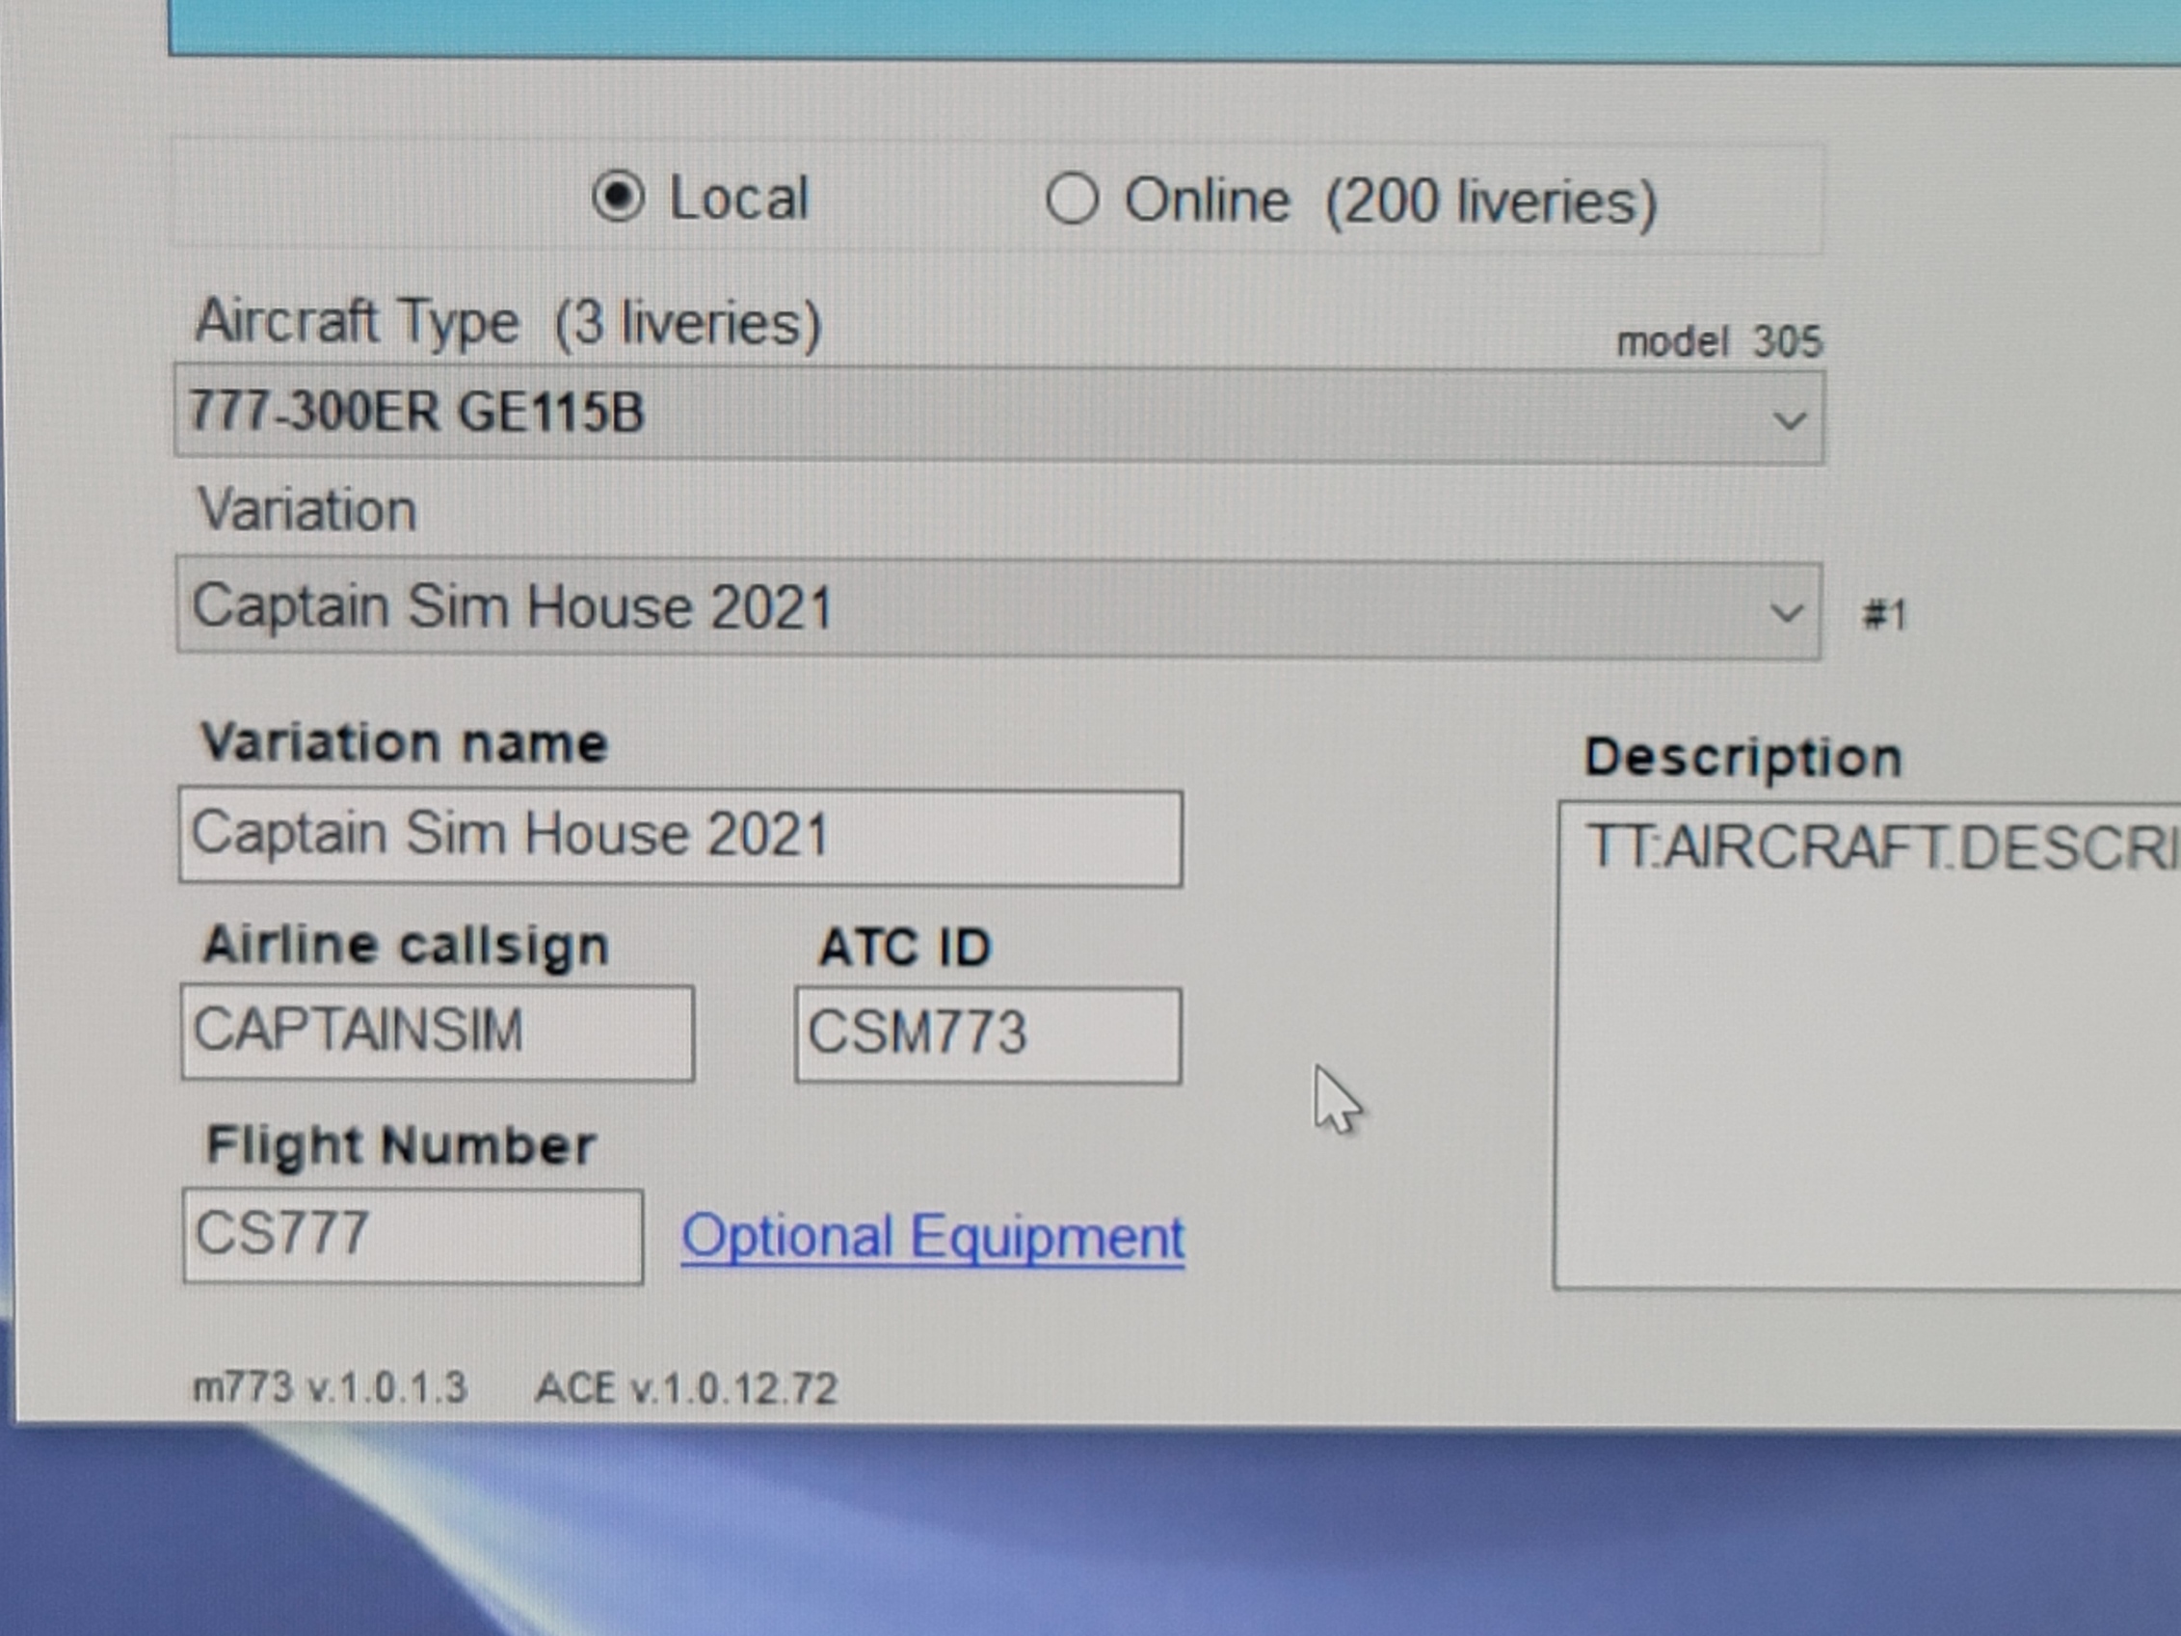Click the '#1' variation index label

coord(1884,615)
